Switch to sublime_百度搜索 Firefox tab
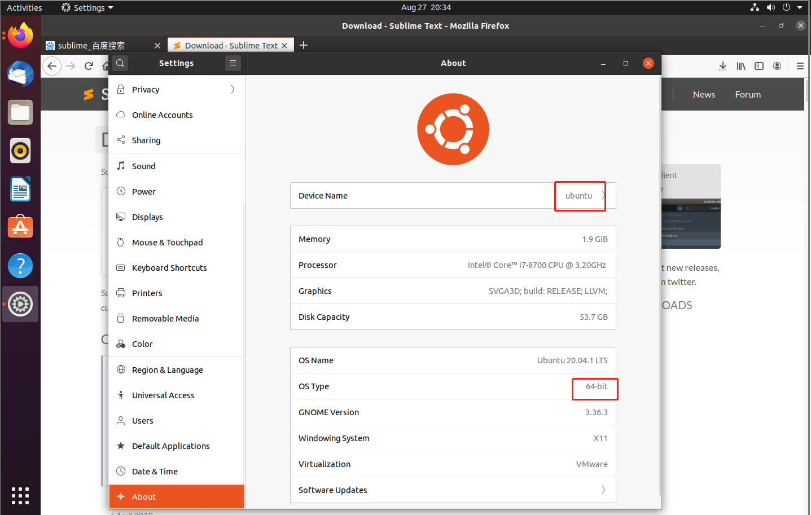Screen dimensions: 811x515 click(x=103, y=45)
